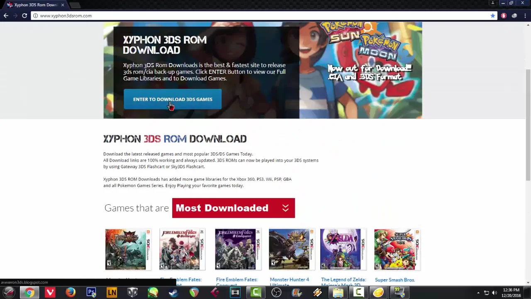
Task: Click the gray extension icon beside the menu
Action: click(514, 16)
